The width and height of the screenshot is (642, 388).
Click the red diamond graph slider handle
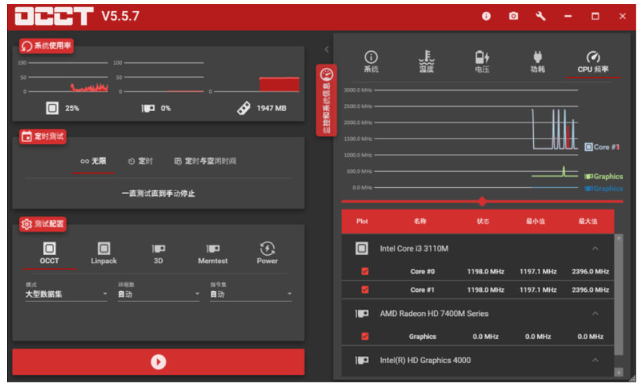tap(482, 202)
